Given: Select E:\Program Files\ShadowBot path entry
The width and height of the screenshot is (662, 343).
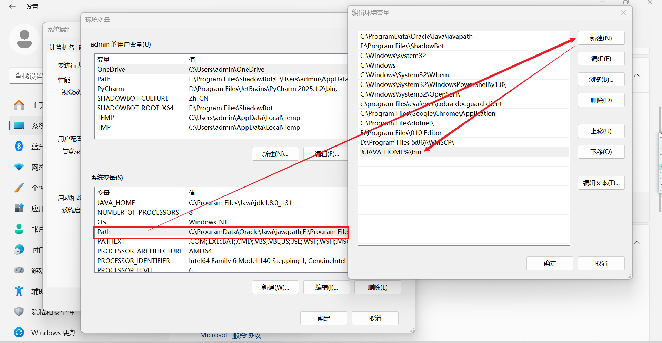Looking at the screenshot, I should coord(463,46).
